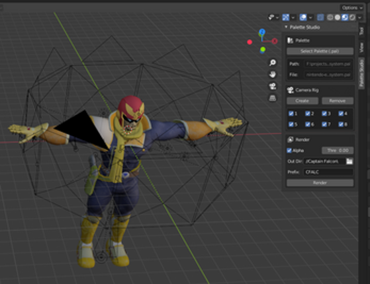Click the pan view hand icon
Image resolution: width=370 pixels, height=284 pixels.
pyautogui.click(x=273, y=75)
